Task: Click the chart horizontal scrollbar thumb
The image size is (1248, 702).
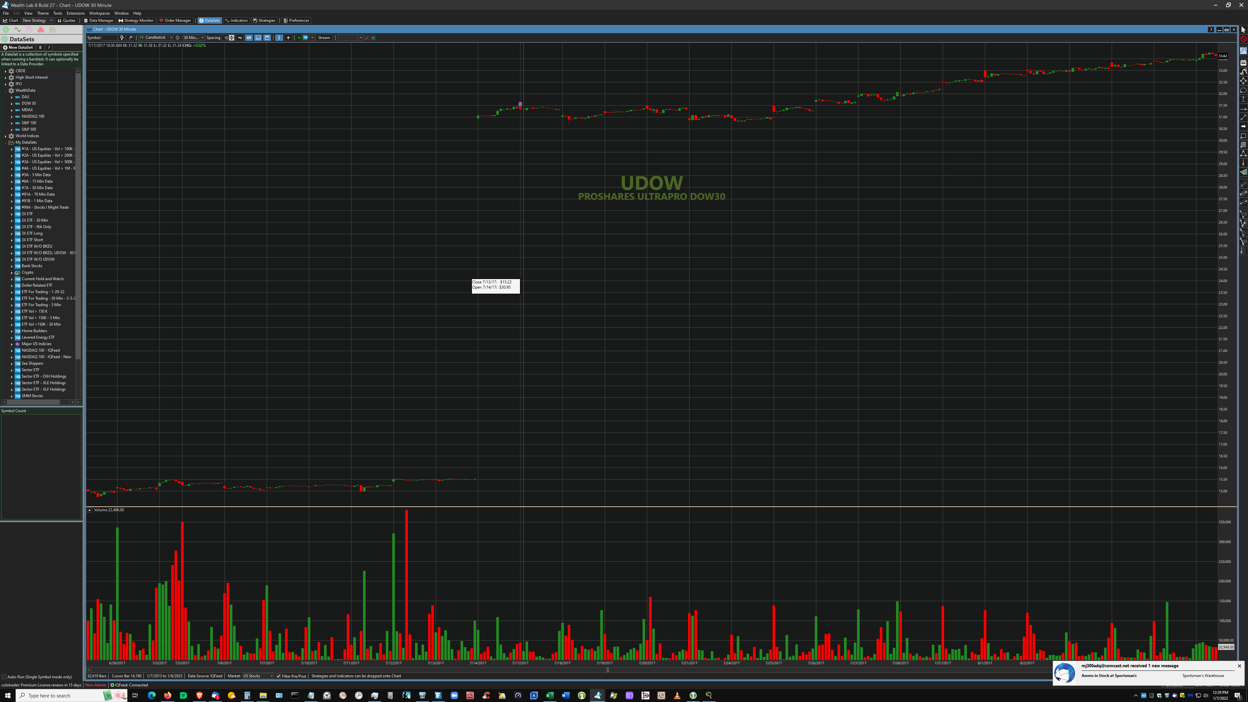Action: (x=607, y=670)
